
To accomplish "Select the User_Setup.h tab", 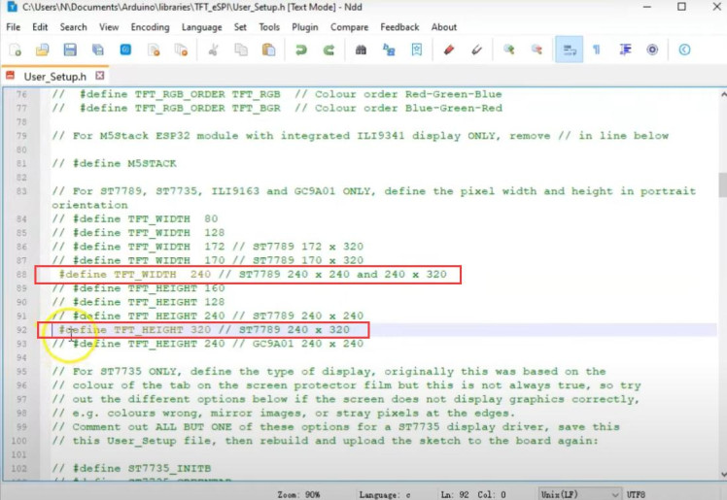I will 54,76.
